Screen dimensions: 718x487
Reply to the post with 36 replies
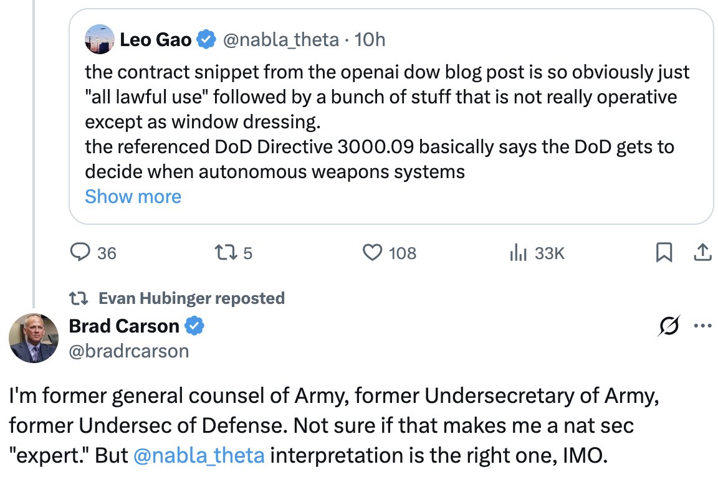coord(82,252)
